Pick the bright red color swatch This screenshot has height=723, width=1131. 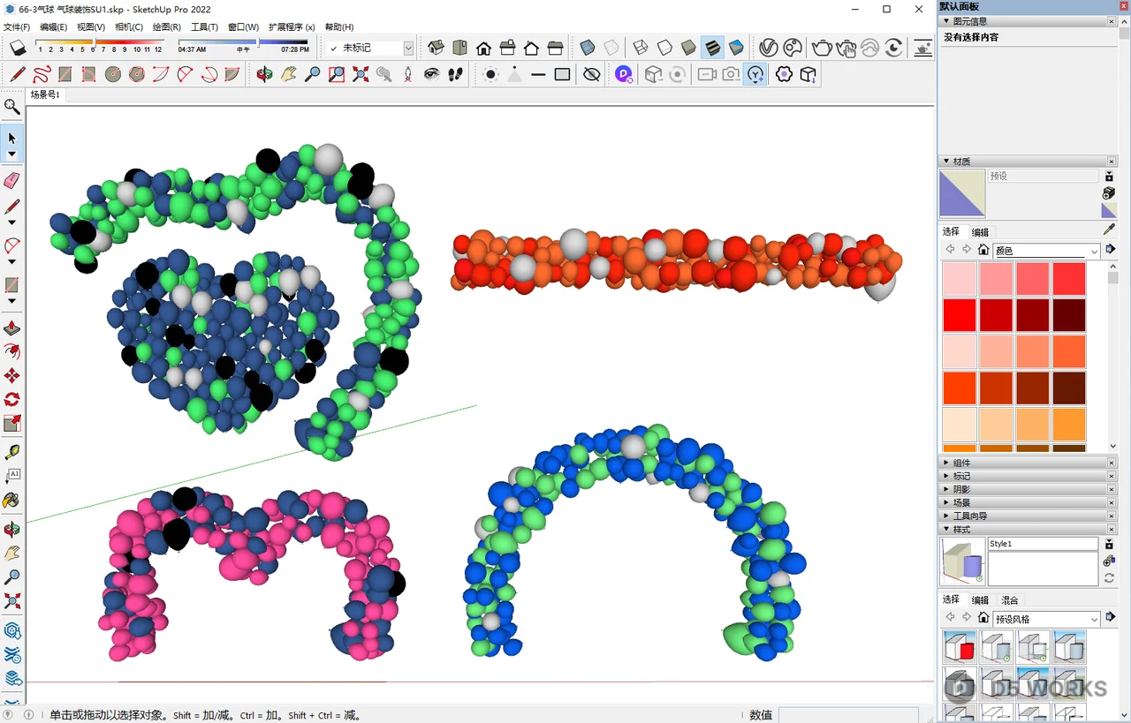959,315
